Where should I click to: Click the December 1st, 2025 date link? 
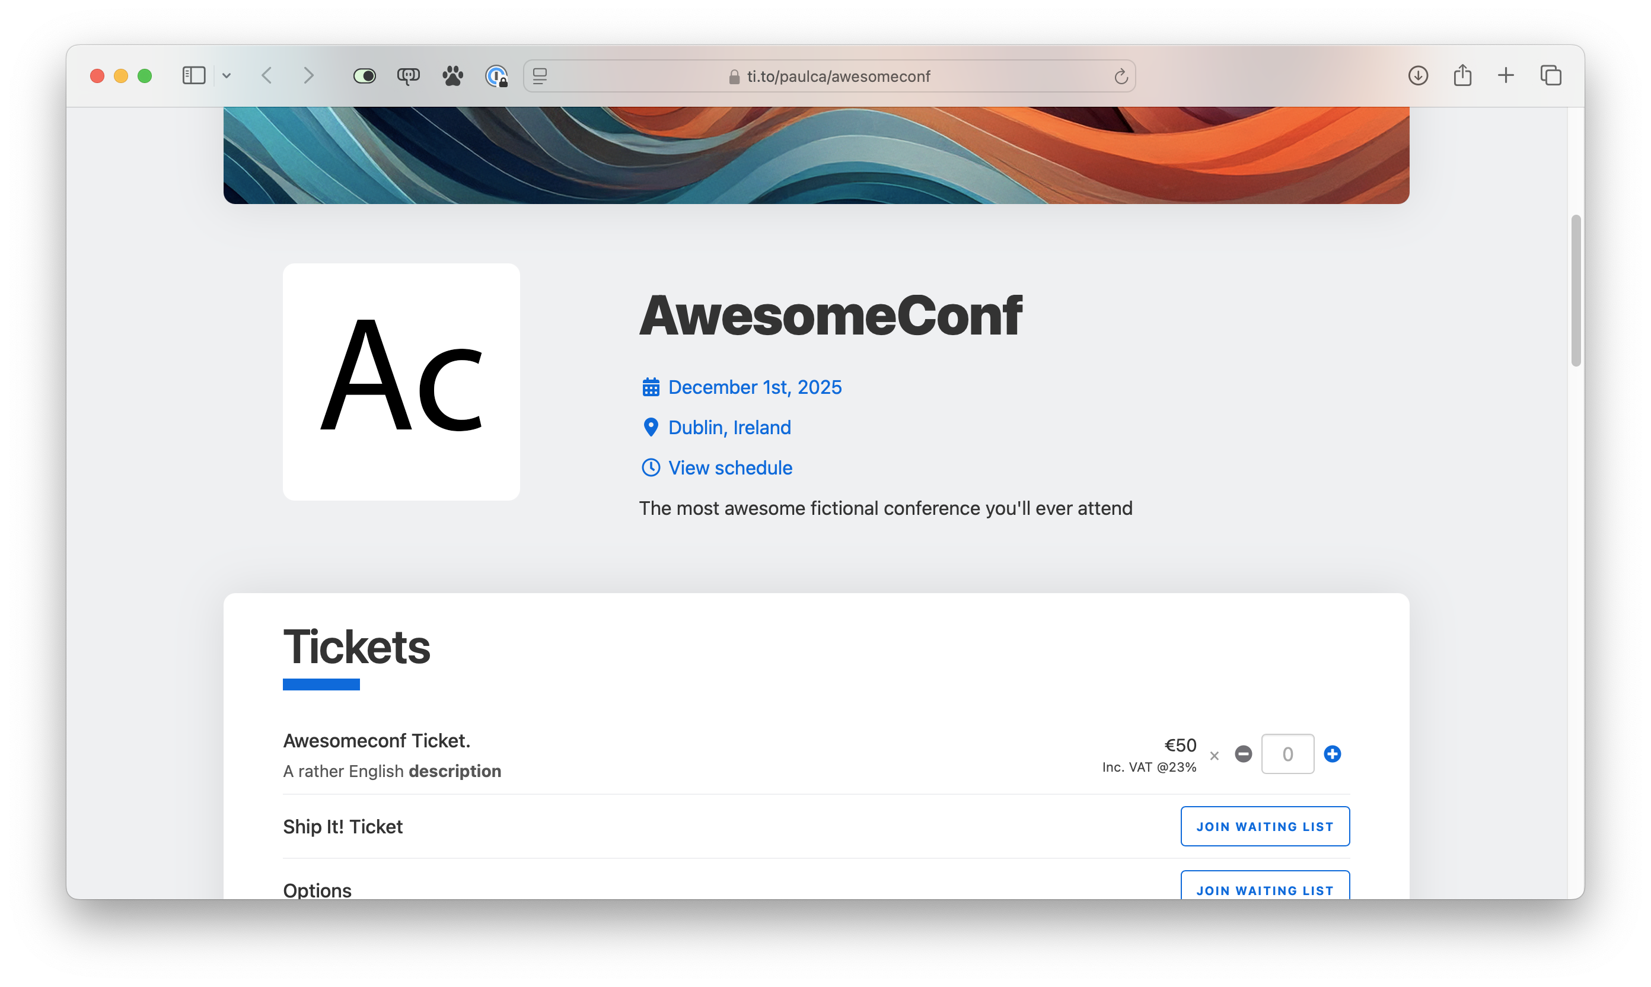(x=754, y=387)
